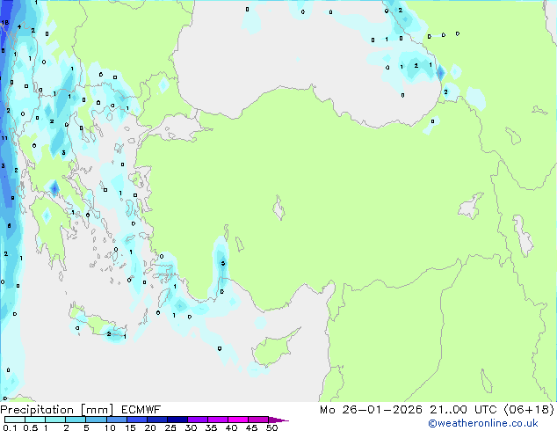Screen dimensions: 557x431
Task: Click the '18' precipitation value on map
Action: click(x=4, y=22)
